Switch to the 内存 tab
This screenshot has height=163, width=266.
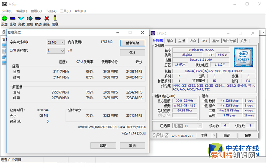tap(193, 41)
